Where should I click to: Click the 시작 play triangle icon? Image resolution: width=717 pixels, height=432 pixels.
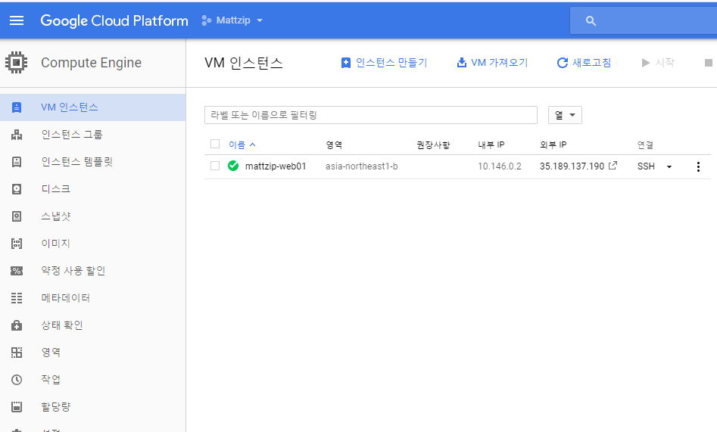[x=646, y=63]
